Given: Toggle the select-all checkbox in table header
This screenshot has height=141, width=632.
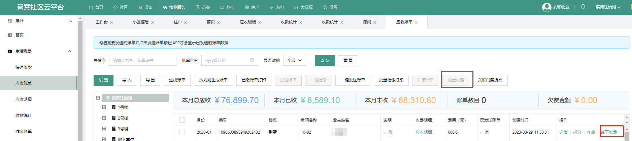Looking at the screenshot, I should click(182, 120).
